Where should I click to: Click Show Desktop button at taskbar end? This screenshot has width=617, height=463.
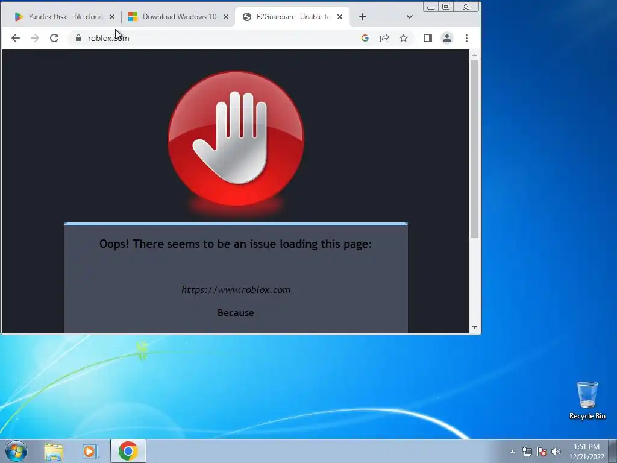[613, 451]
